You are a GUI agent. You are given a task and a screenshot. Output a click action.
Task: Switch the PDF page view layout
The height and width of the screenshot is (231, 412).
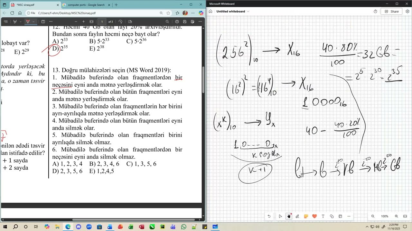tap(130, 21)
